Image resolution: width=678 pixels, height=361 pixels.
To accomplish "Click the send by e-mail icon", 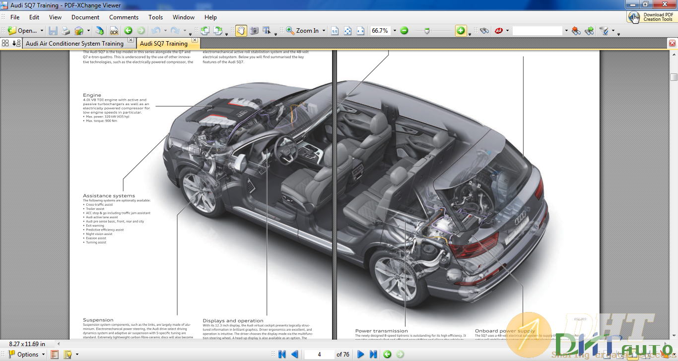I will (x=78, y=31).
